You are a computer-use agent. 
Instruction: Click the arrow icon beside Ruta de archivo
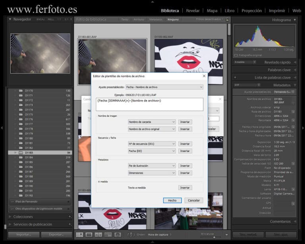293,112
